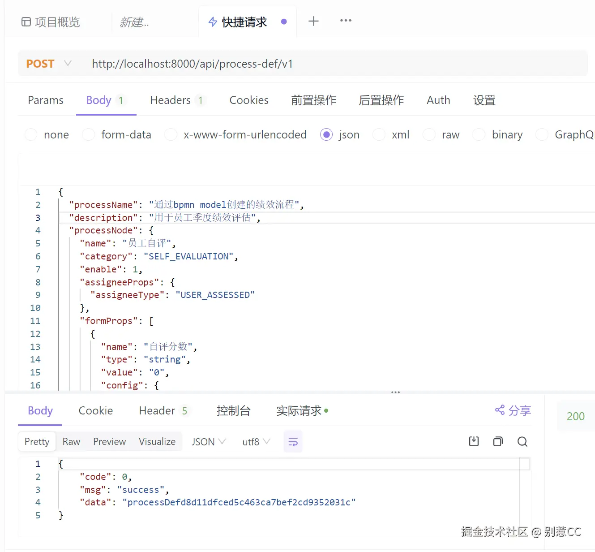Switch to the request Body tab
The image size is (595, 552).
click(106, 100)
